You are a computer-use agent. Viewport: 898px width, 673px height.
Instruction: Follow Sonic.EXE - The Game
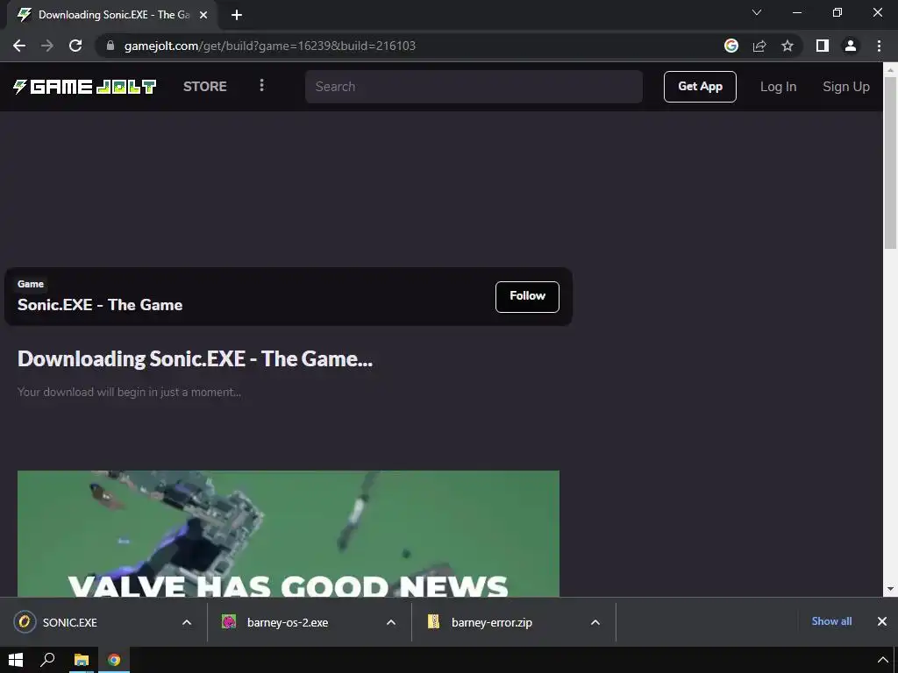[x=527, y=296]
